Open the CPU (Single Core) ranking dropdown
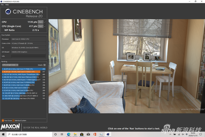This screenshot has width=205, height=137. (x=10, y=65)
